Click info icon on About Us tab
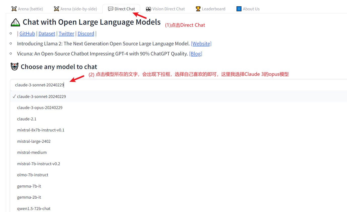 [239, 9]
